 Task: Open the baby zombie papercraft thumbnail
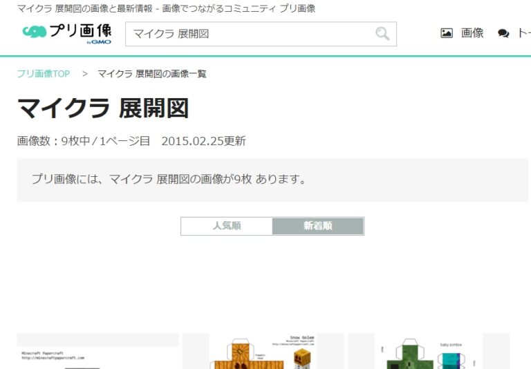pos(428,351)
